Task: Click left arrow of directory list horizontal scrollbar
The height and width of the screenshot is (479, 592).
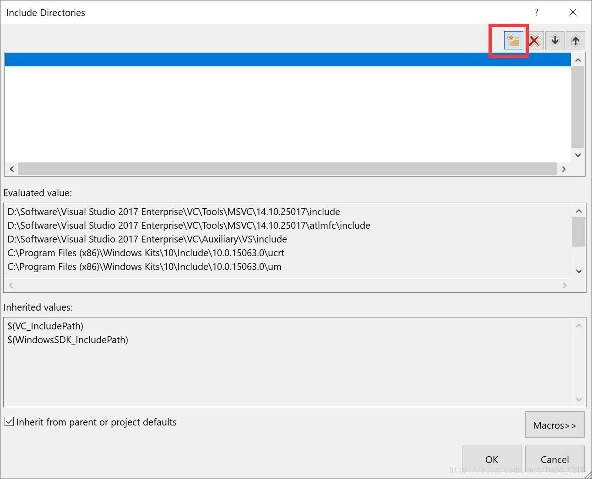Action: click(x=11, y=169)
